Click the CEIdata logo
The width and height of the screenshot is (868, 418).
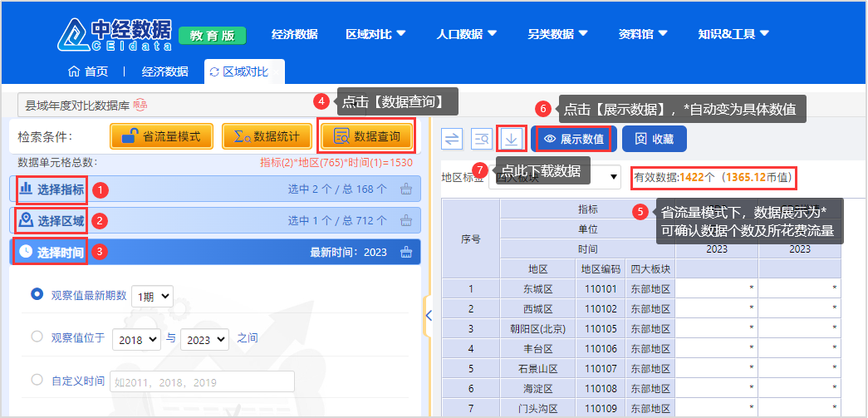pos(115,34)
